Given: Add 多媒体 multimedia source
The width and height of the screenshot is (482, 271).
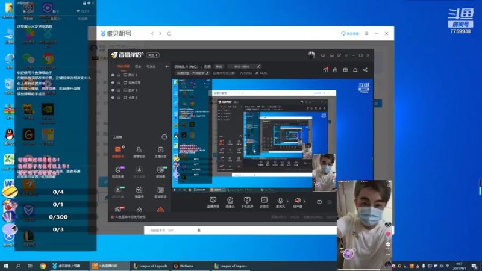Looking at the screenshot, I should pos(264,202).
